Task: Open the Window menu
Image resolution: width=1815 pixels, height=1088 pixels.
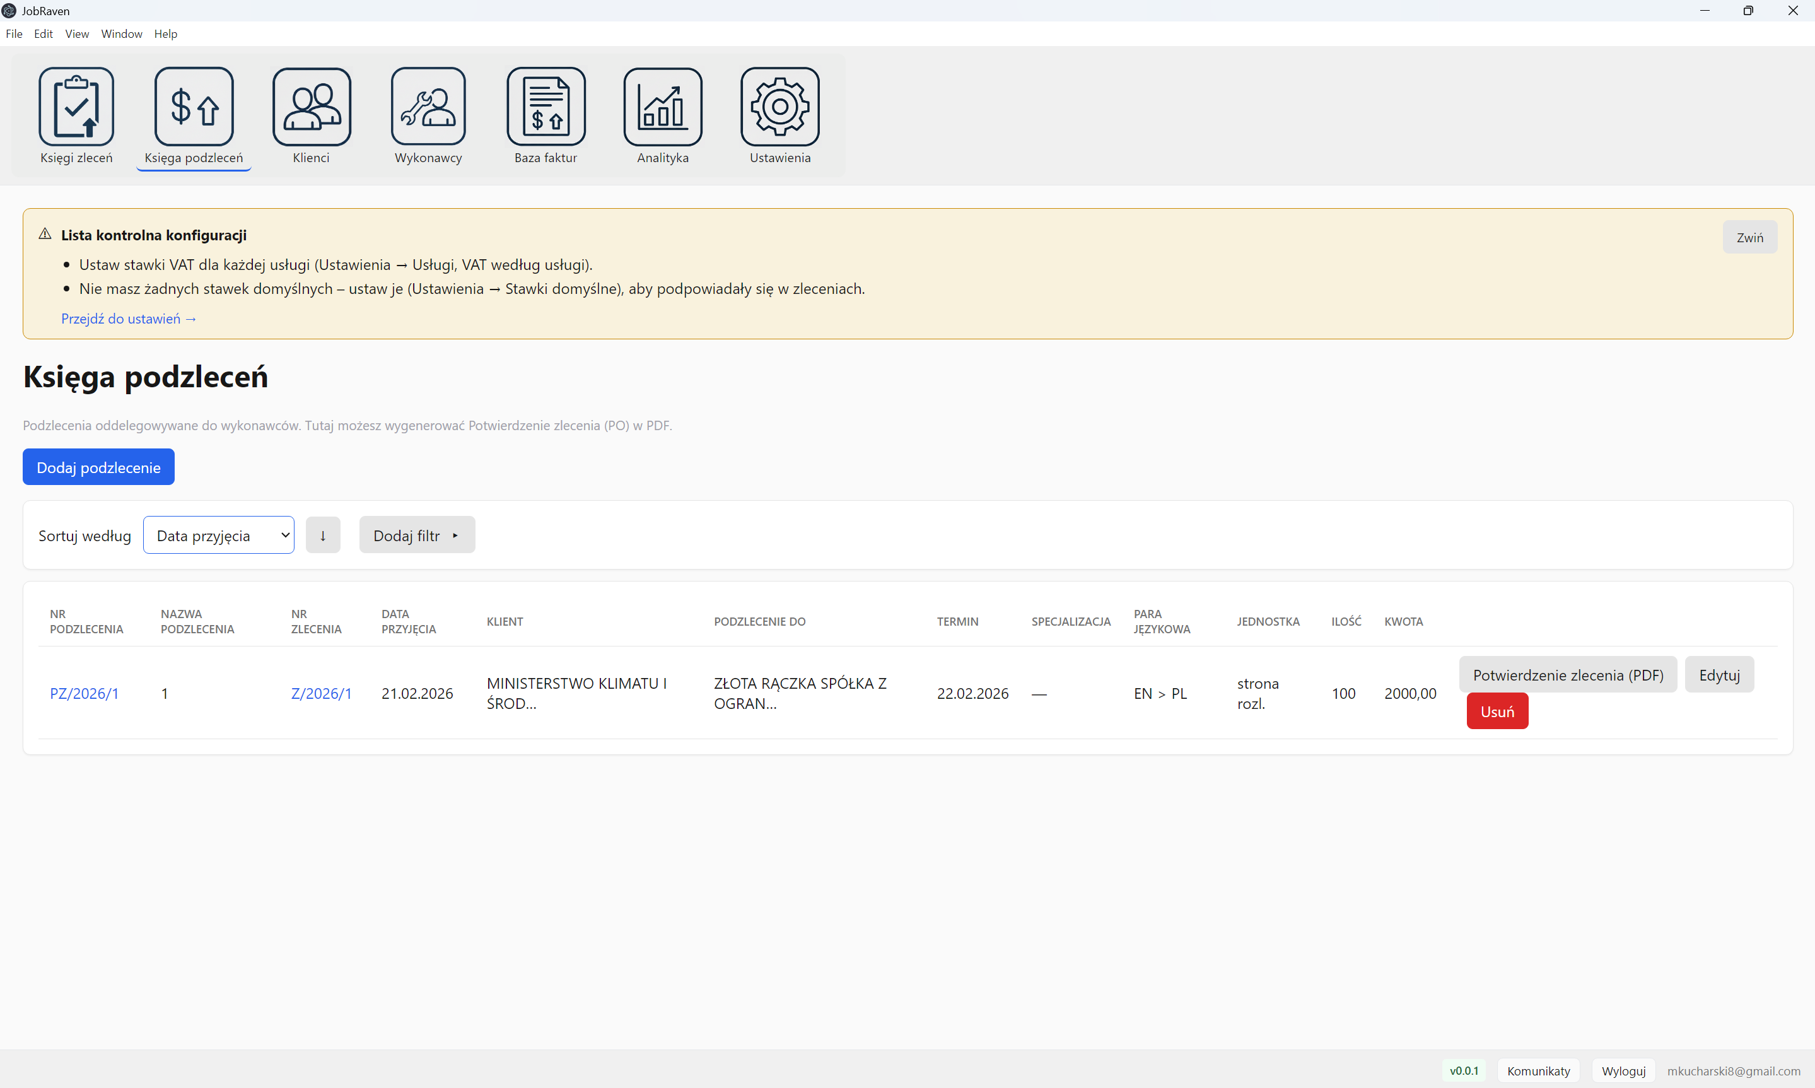Action: click(121, 33)
